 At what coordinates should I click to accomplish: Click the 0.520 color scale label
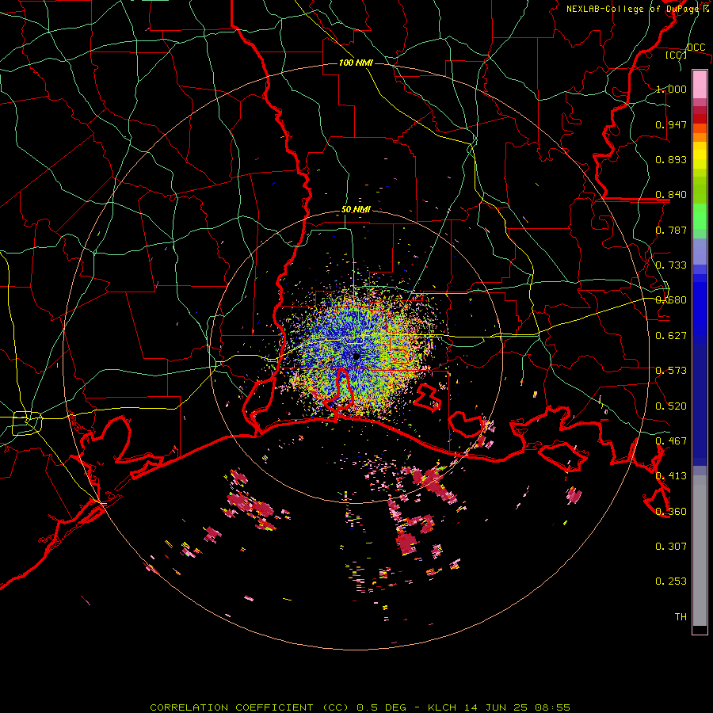(671, 406)
